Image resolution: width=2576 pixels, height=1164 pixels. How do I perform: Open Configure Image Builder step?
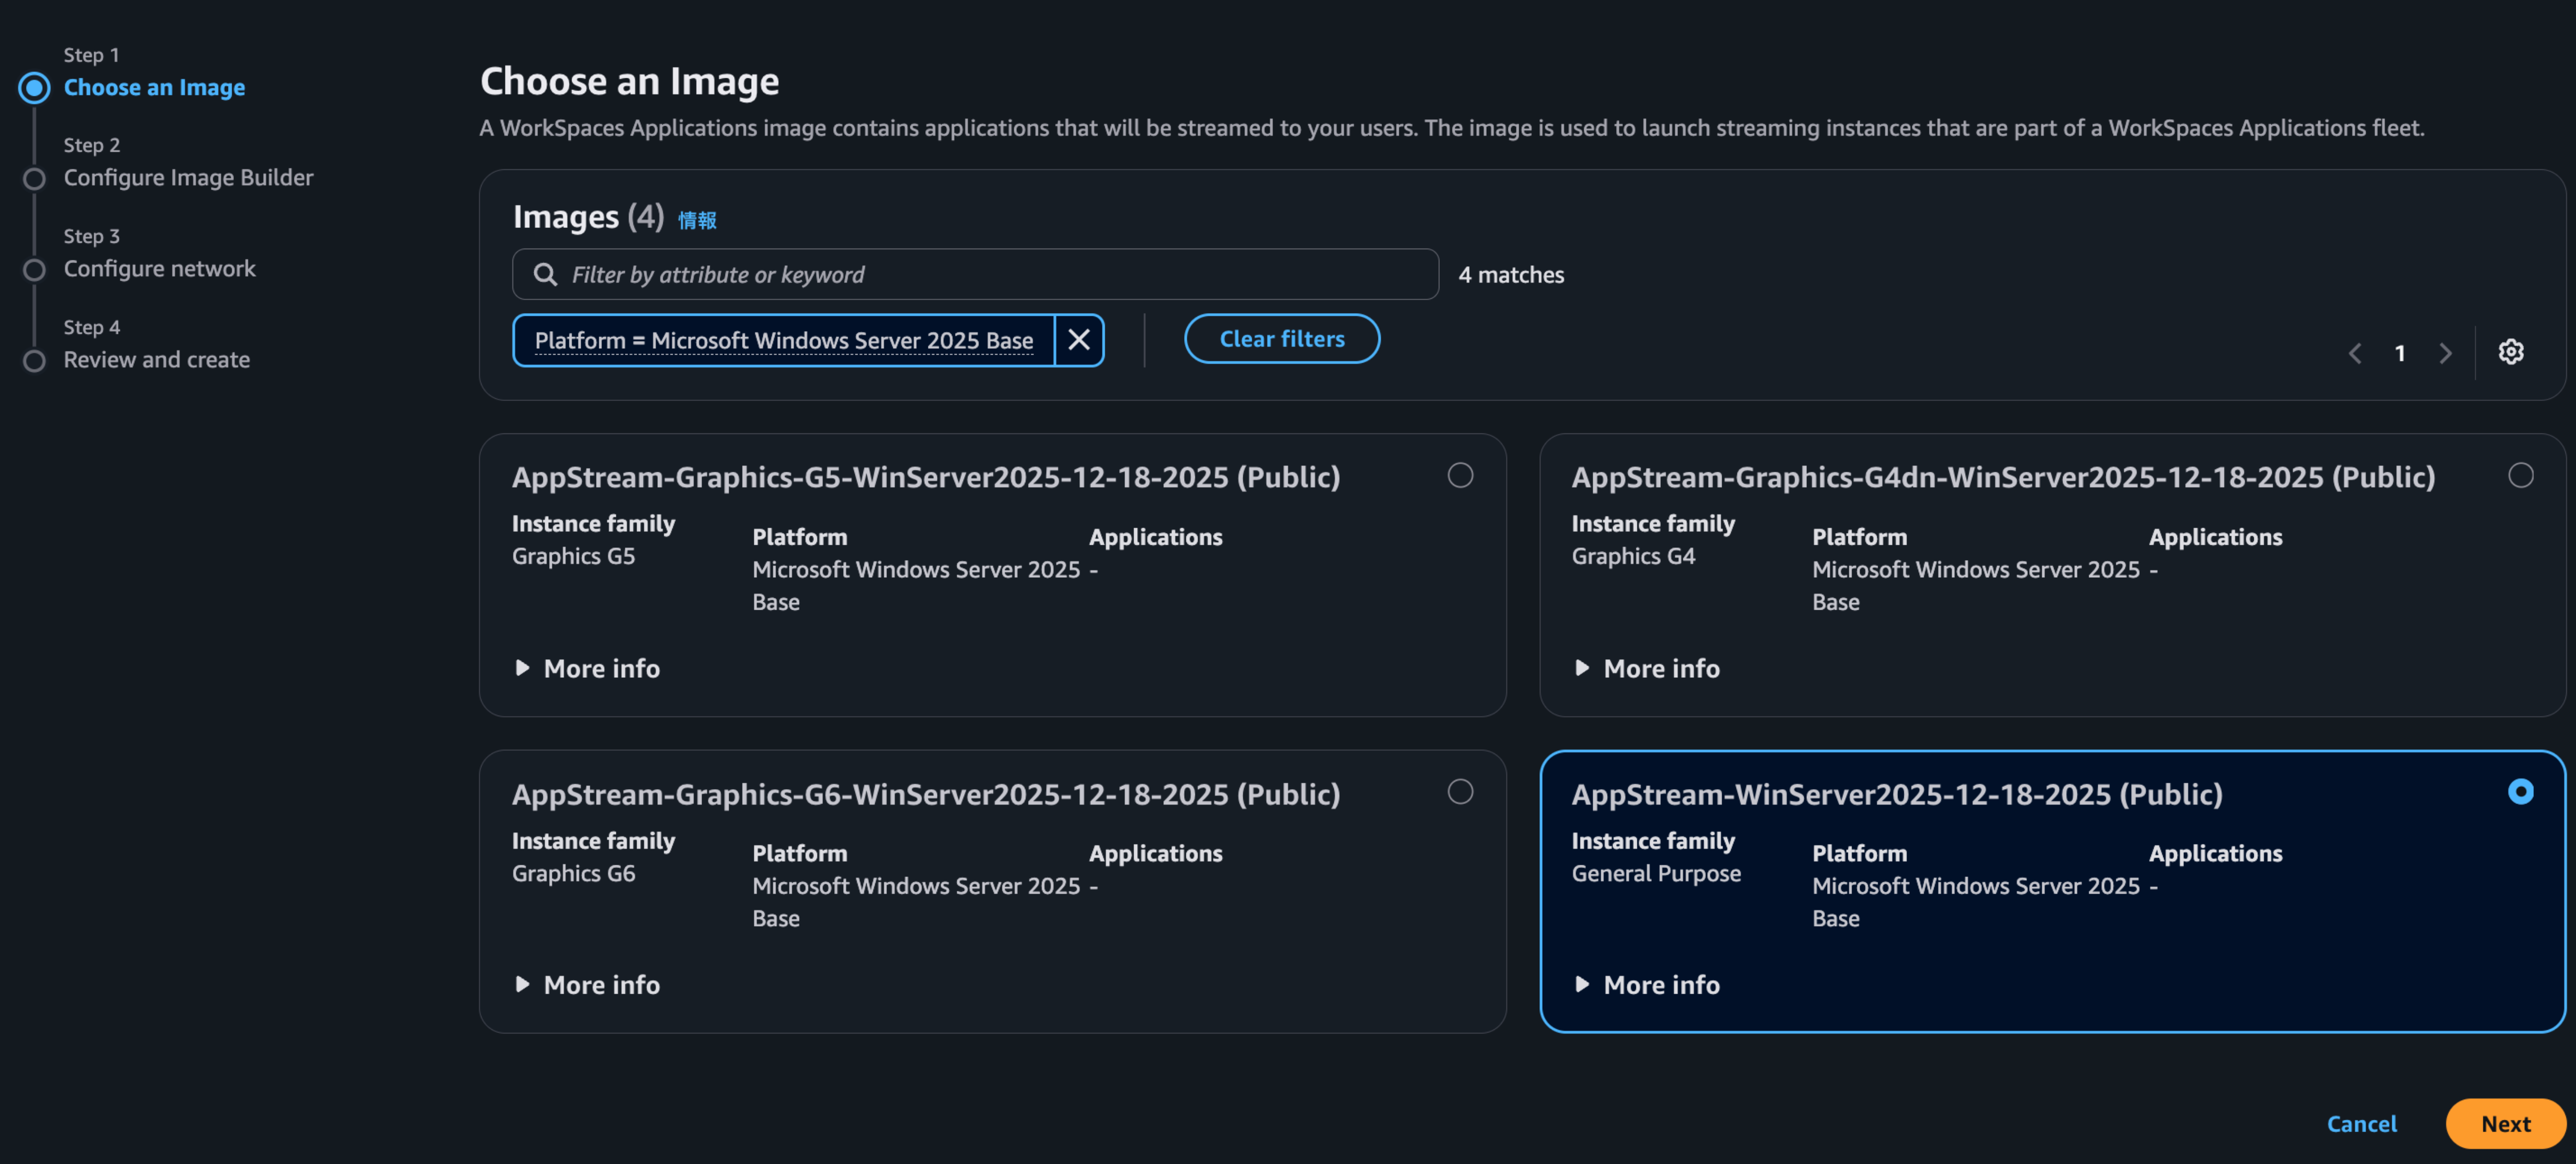pyautogui.click(x=188, y=178)
